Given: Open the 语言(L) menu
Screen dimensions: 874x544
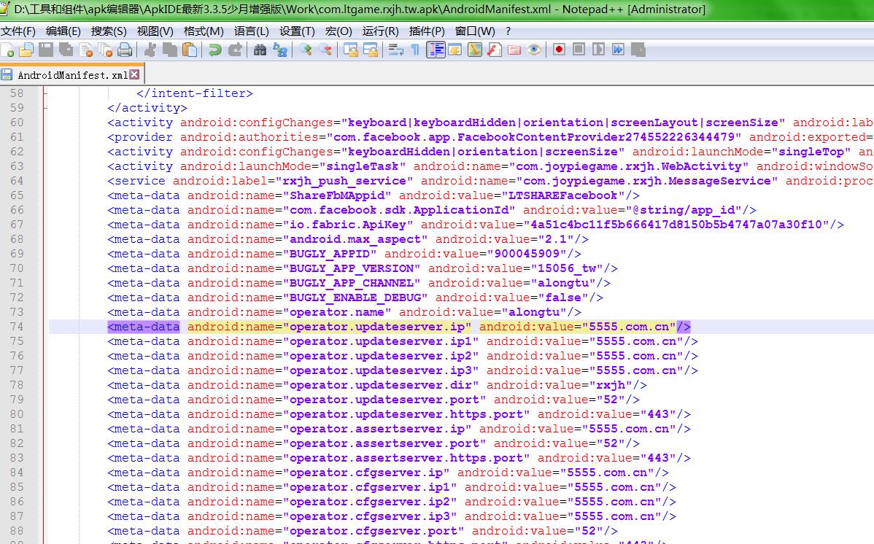Looking at the screenshot, I should (x=251, y=31).
